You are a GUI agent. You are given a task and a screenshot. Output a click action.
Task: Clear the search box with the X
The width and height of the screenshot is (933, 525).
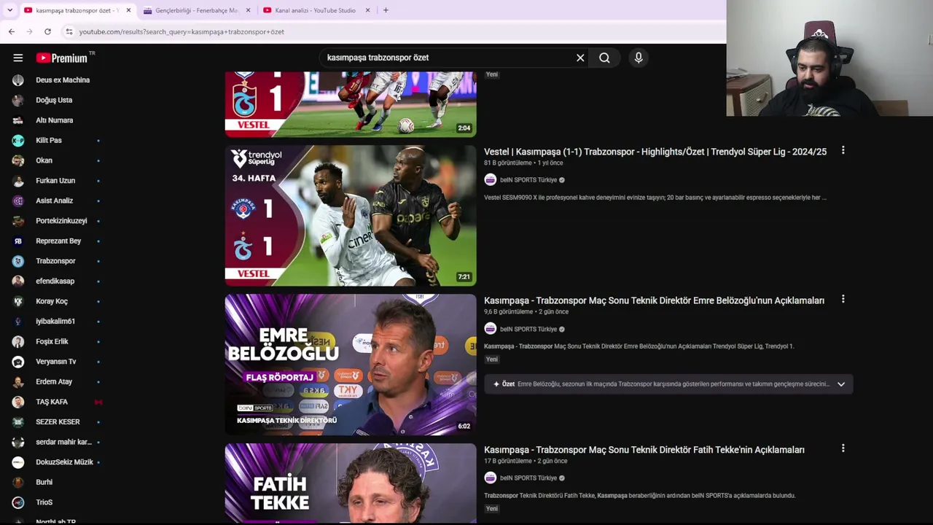(580, 58)
